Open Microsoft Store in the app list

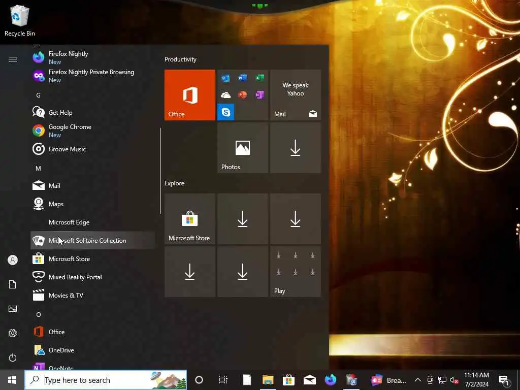point(93,258)
